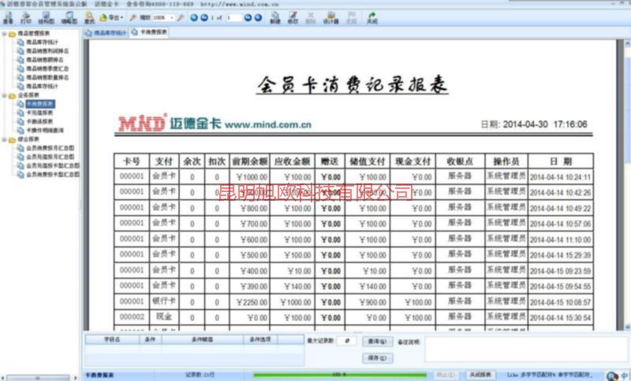Select 卡消费报表 highlighted tree item

coord(40,104)
